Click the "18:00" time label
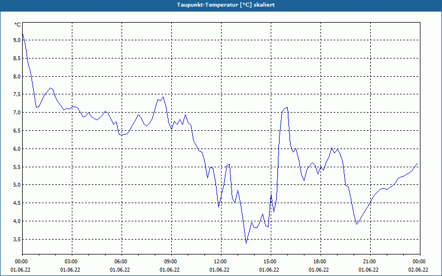The width and height of the screenshot is (442, 276). [320, 262]
